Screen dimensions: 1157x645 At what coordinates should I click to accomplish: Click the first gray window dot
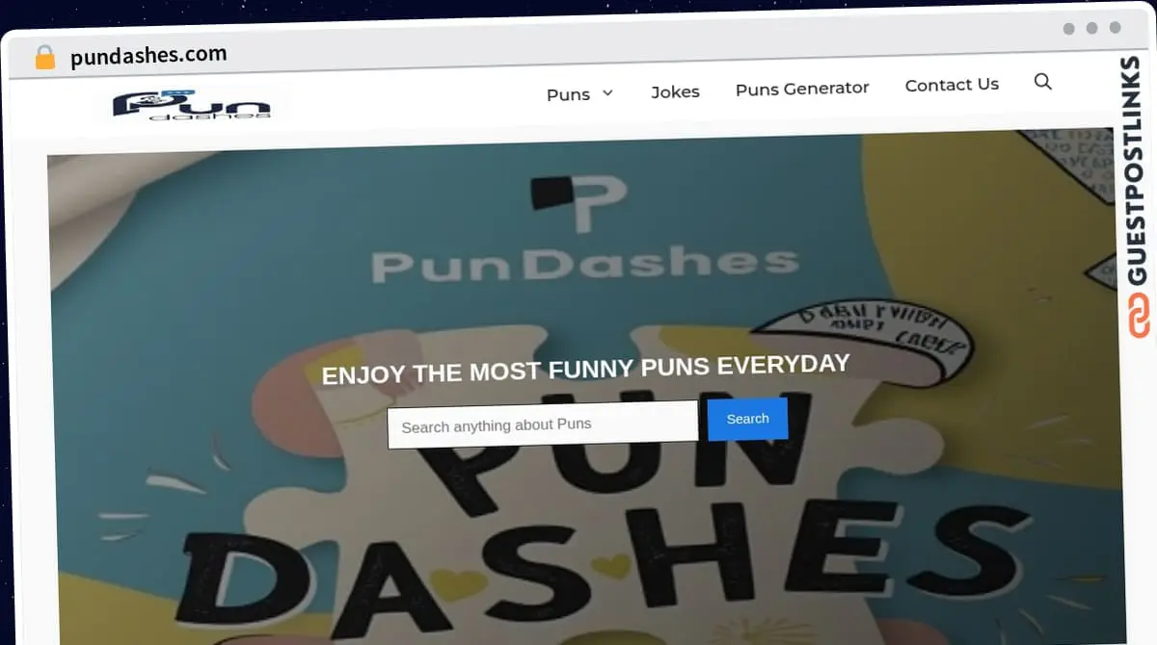pos(1069,29)
